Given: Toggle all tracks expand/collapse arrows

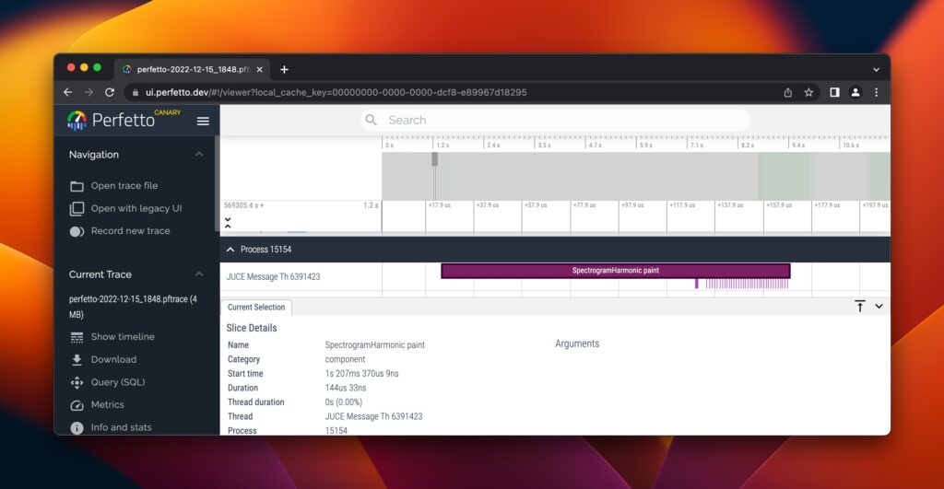Looking at the screenshot, I should point(228,223).
